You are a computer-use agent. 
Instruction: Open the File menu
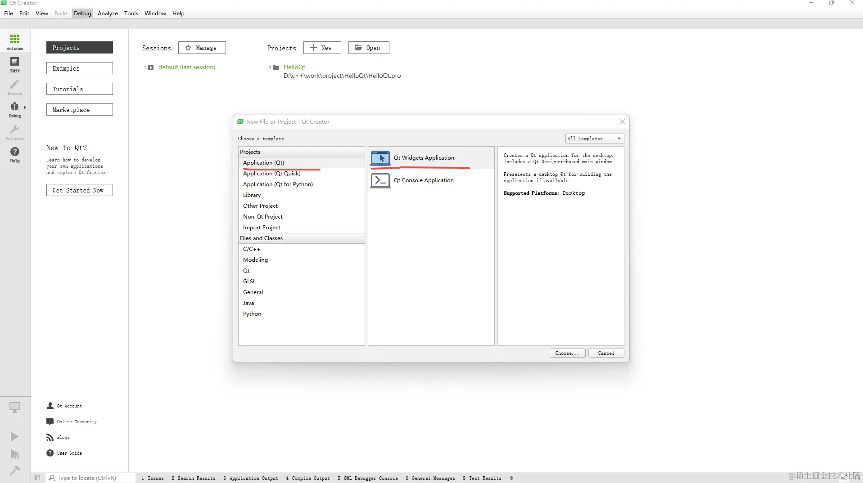click(x=9, y=13)
